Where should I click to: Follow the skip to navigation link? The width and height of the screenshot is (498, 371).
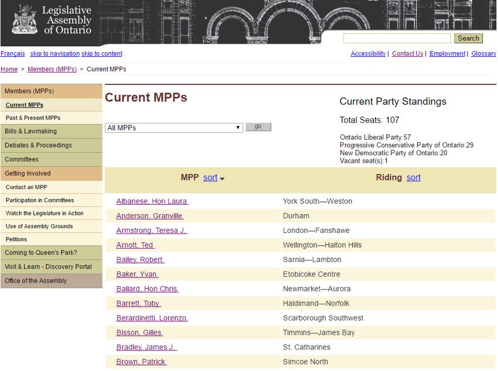55,54
